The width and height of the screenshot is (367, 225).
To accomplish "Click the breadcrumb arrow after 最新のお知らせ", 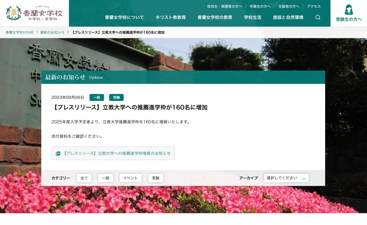I will point(68,32).
